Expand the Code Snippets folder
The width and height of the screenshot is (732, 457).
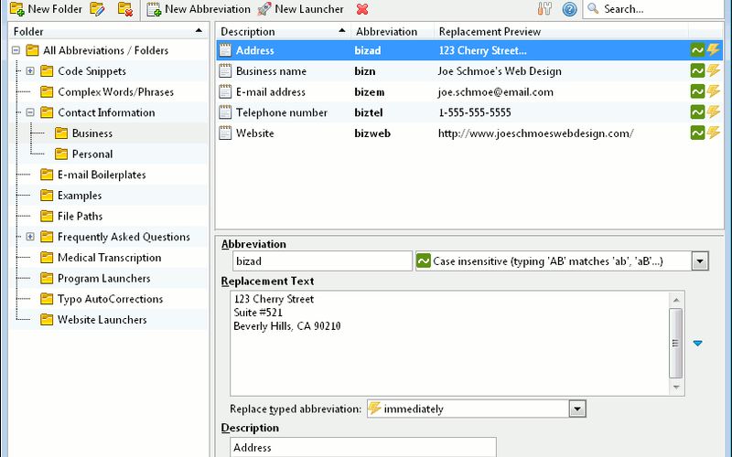pyautogui.click(x=30, y=71)
